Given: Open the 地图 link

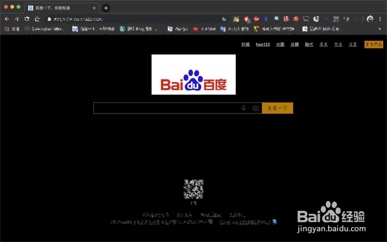Looking at the screenshot, I should point(280,44).
